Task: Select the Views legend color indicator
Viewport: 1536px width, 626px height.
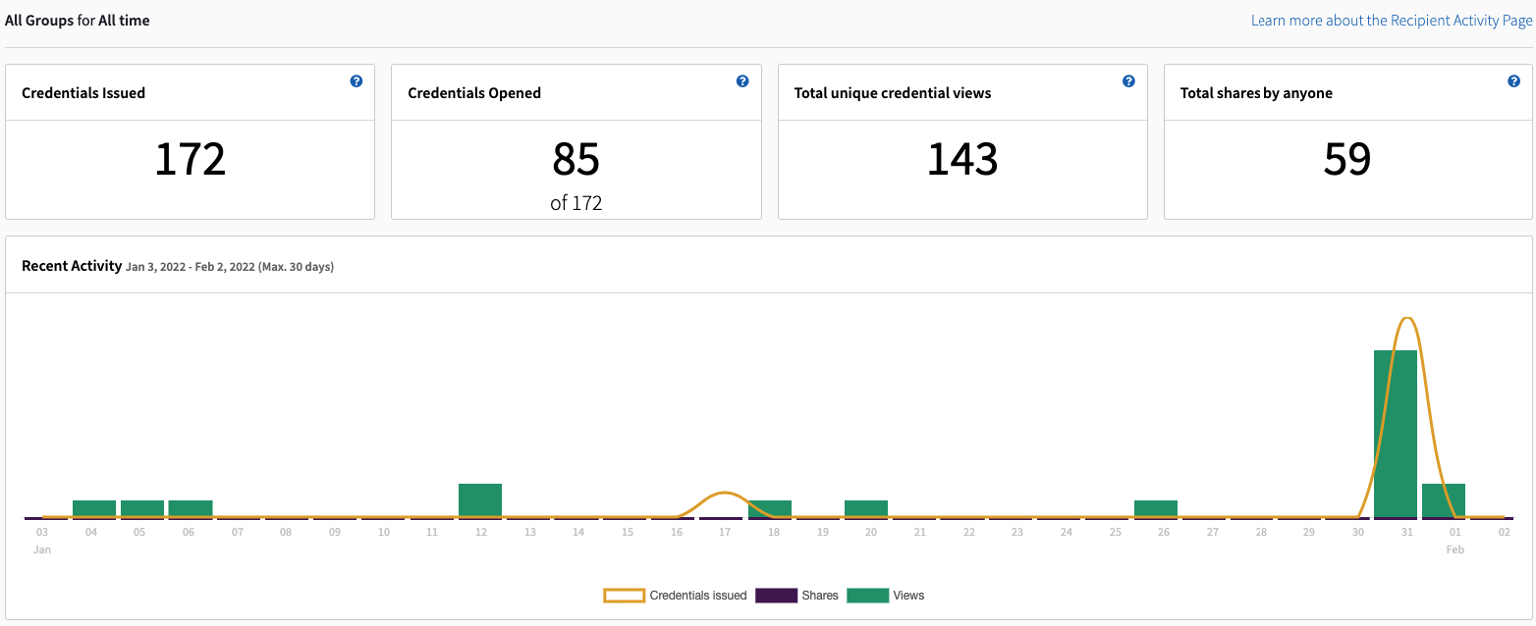Action: point(868,595)
